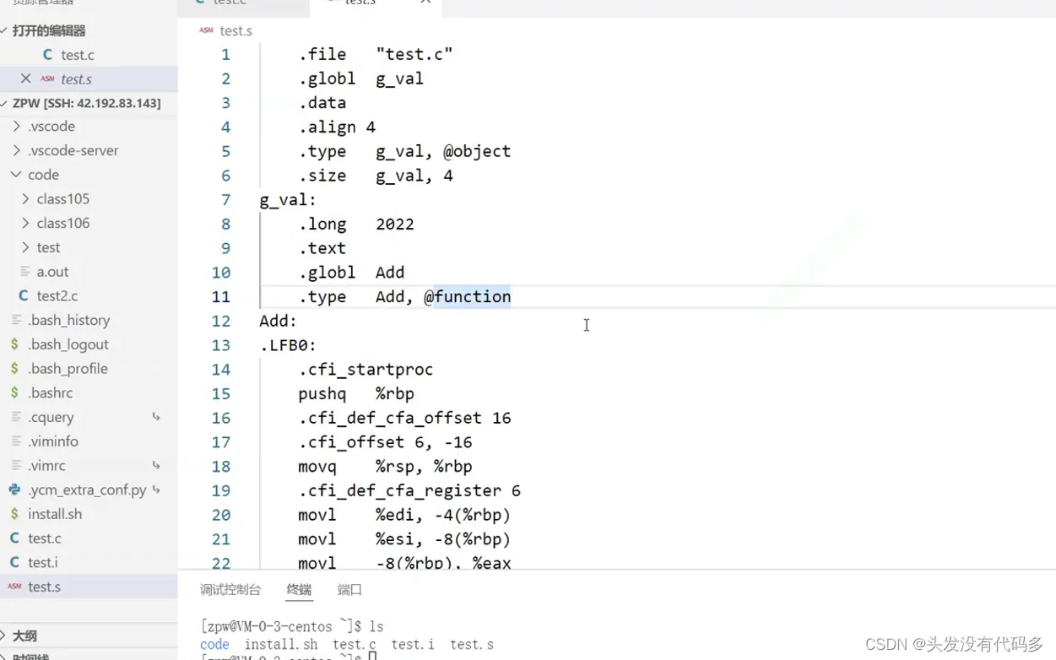Click the shell icon beside .bash_logout
The width and height of the screenshot is (1056, 660).
(x=14, y=344)
